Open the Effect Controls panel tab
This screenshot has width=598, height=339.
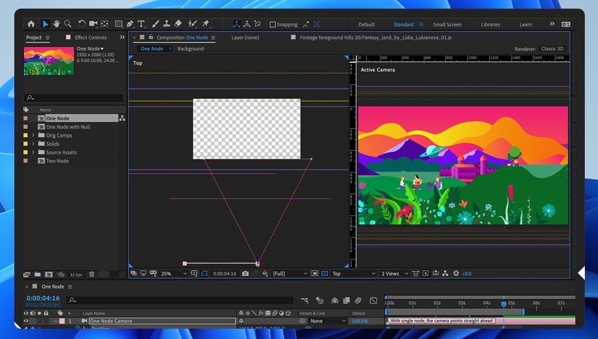[90, 38]
